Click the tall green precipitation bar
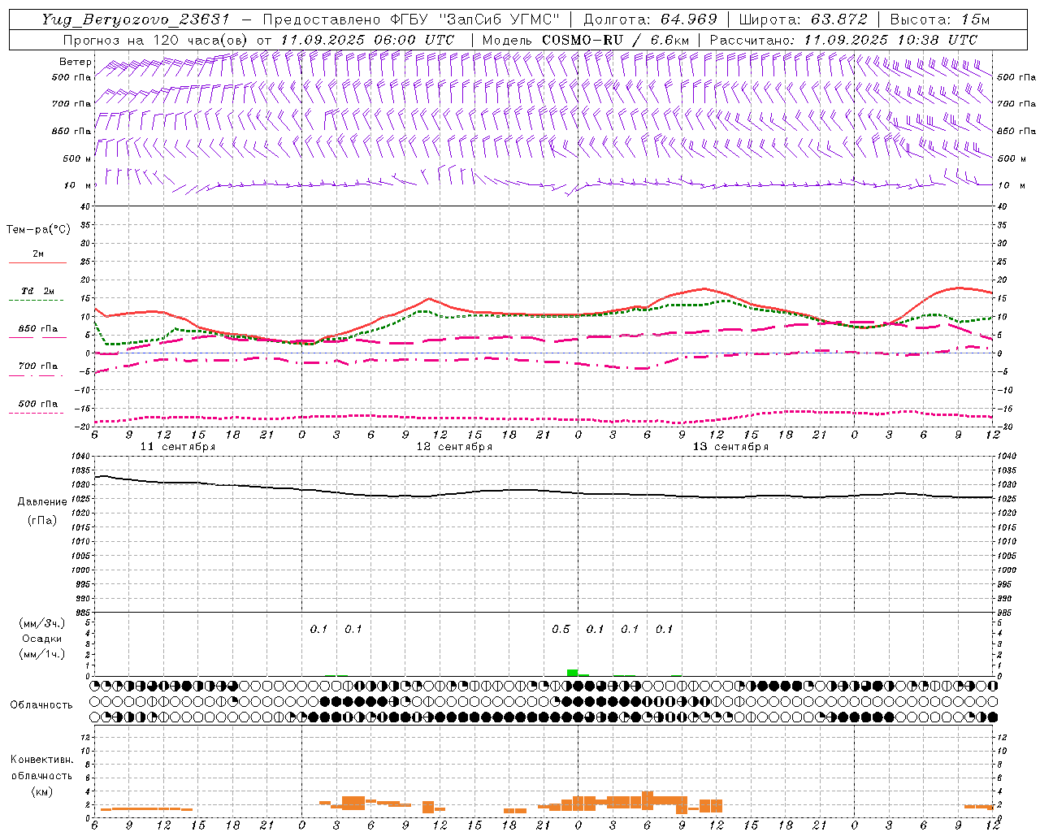This screenshot has width=1040, height=832. click(573, 672)
